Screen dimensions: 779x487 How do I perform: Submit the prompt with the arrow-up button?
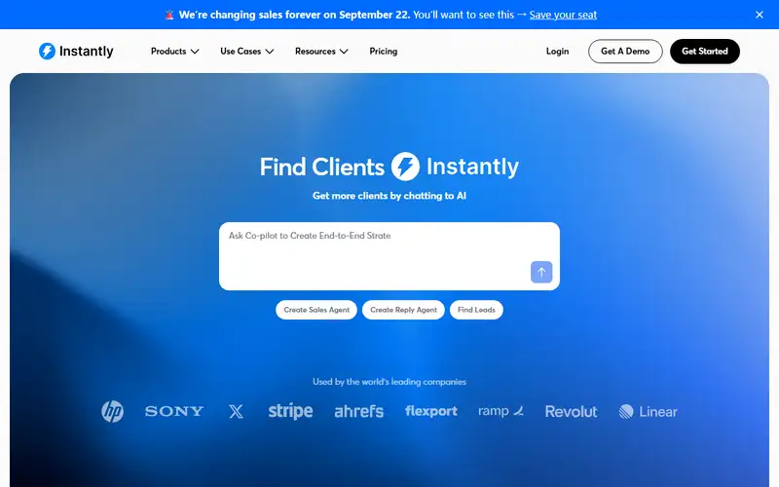pos(541,272)
